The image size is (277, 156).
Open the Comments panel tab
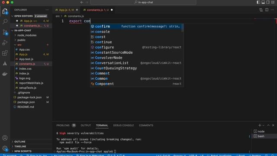click(146, 125)
